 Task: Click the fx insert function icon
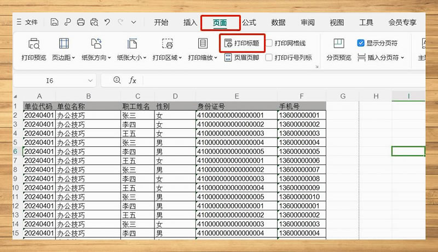tap(132, 81)
